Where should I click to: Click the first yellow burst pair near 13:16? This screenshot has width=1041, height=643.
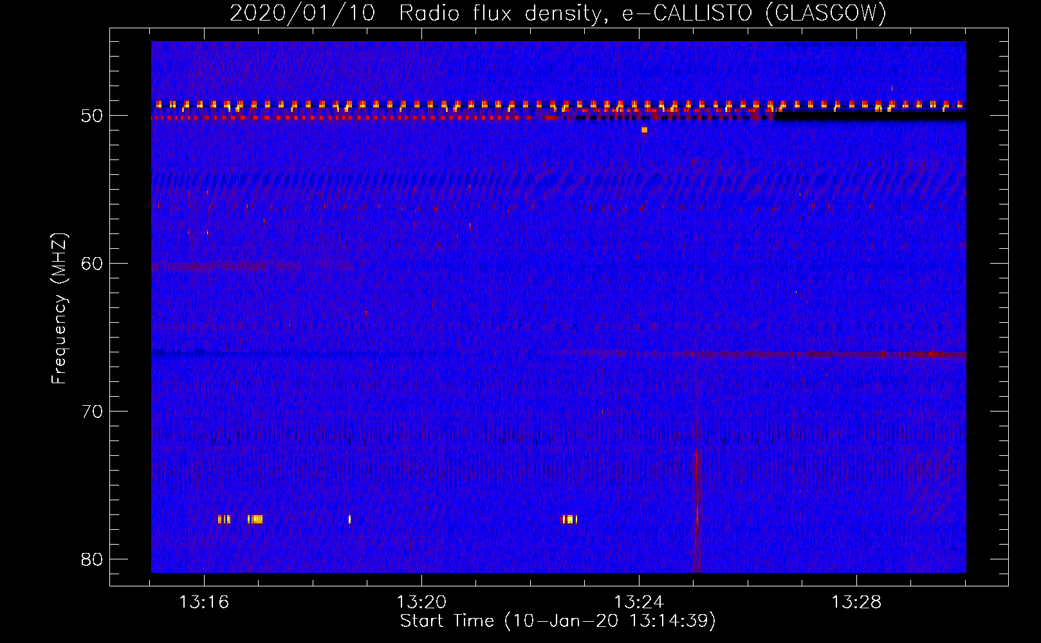pyautogui.click(x=223, y=519)
